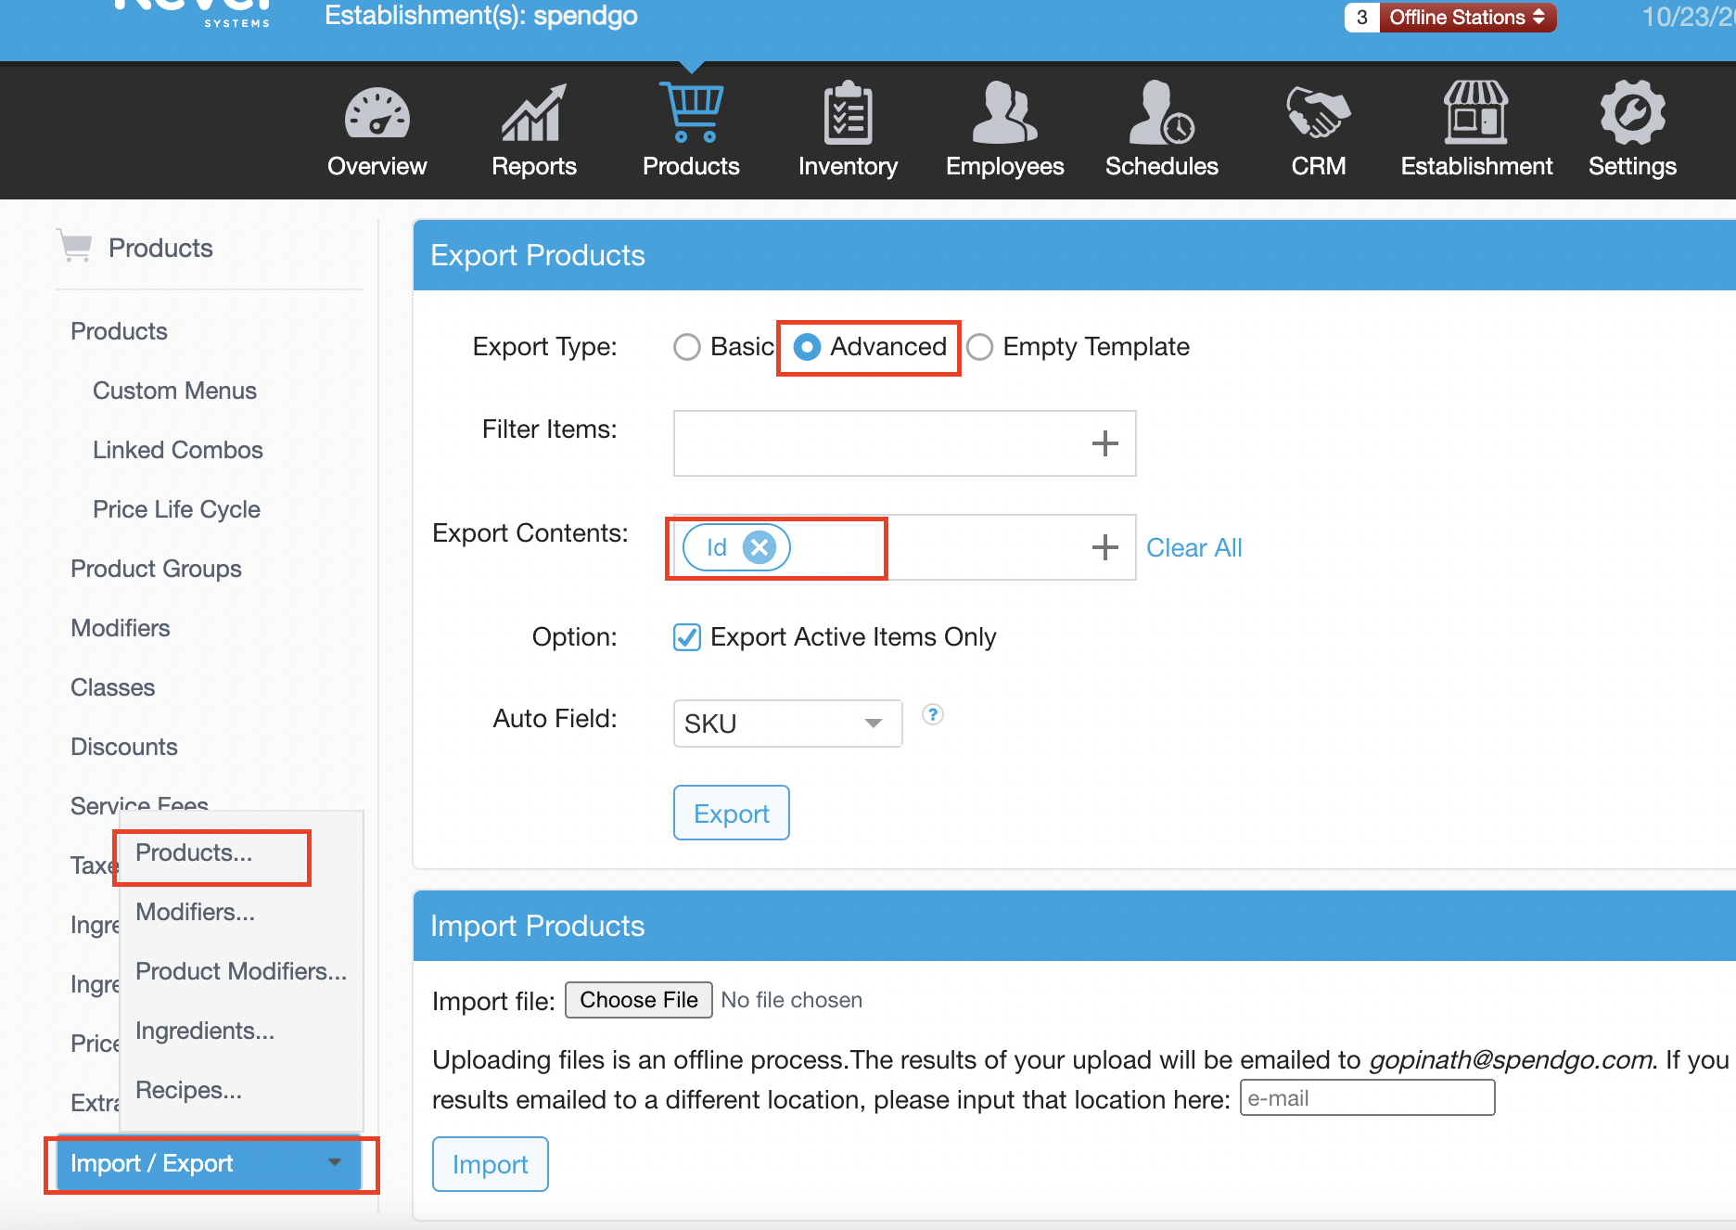Choose Modifiers... from Import/Export menu
This screenshot has width=1736, height=1230.
[x=195, y=912]
